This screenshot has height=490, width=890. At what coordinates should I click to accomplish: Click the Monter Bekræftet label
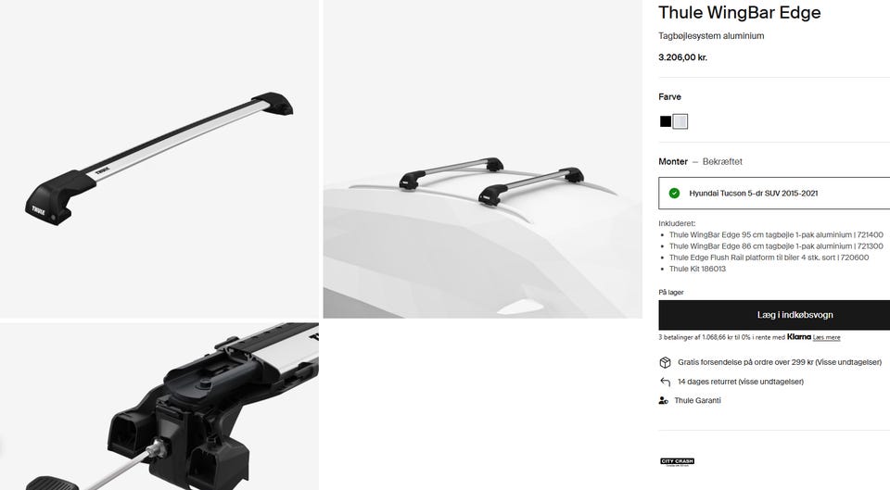coord(701,161)
